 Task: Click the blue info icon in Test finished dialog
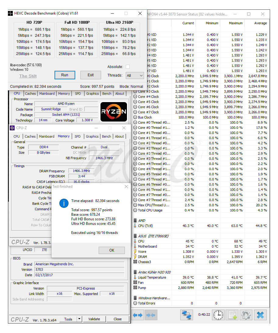click(x=64, y=203)
